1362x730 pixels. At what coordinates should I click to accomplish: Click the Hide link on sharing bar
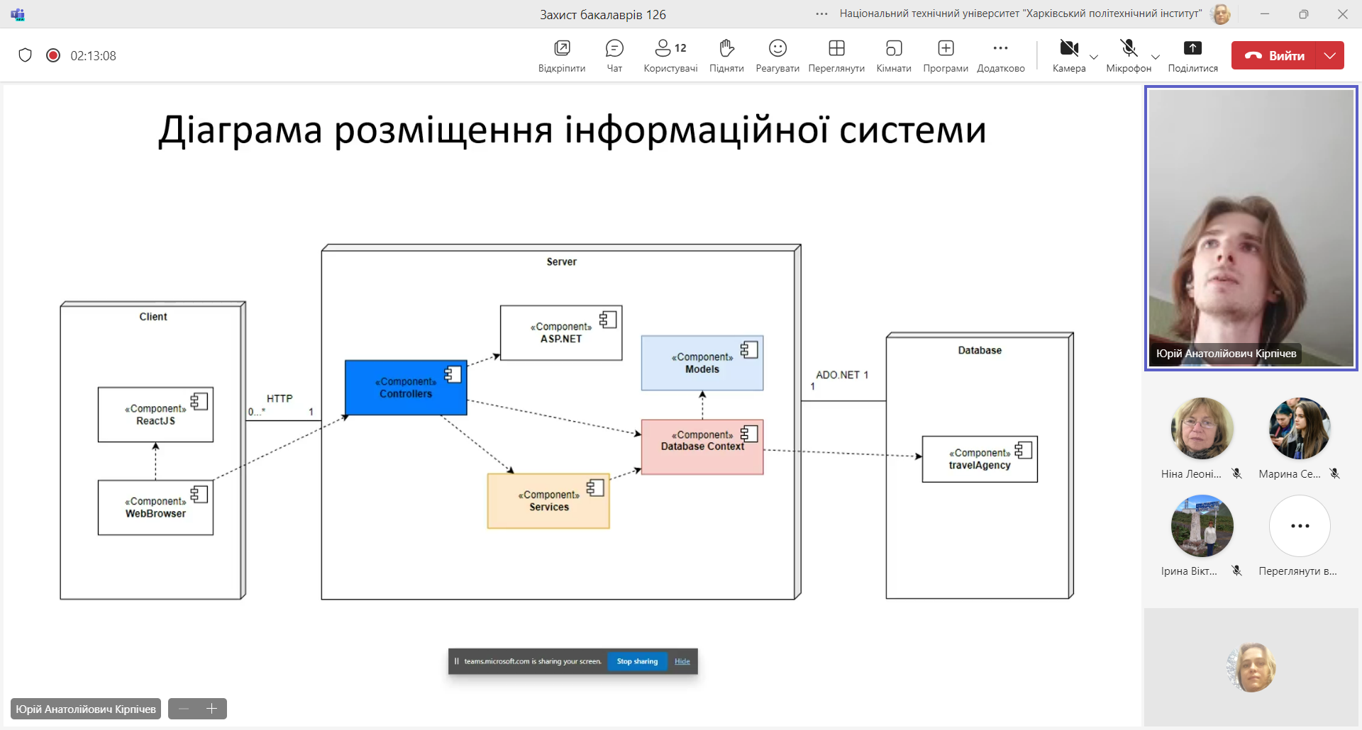[682, 661]
